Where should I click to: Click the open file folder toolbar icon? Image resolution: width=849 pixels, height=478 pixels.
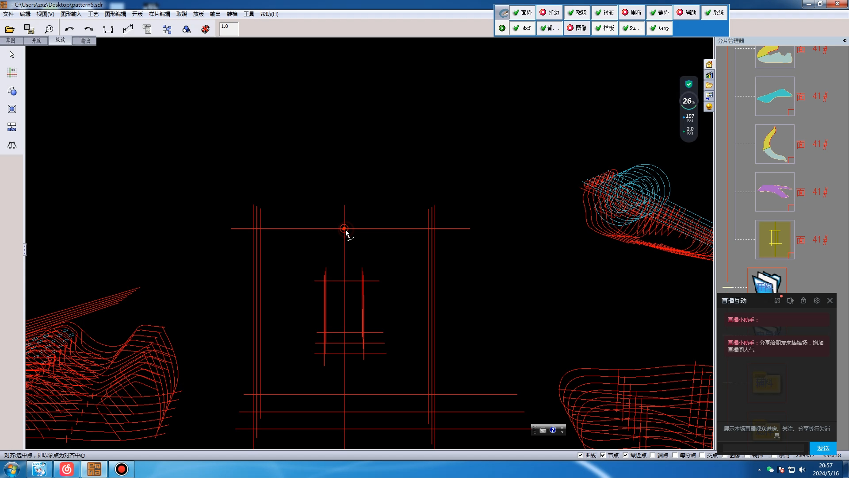[10, 29]
